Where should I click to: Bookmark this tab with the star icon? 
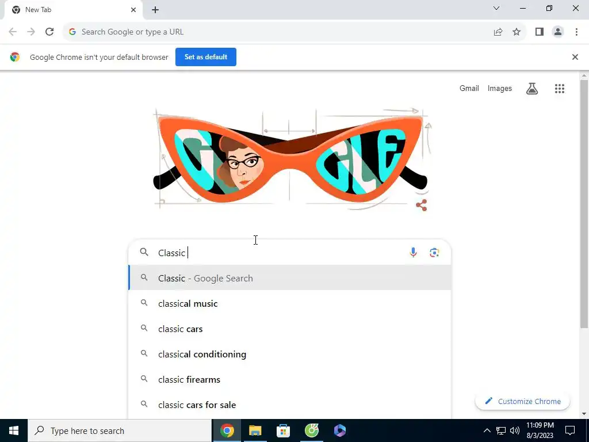coord(517,32)
